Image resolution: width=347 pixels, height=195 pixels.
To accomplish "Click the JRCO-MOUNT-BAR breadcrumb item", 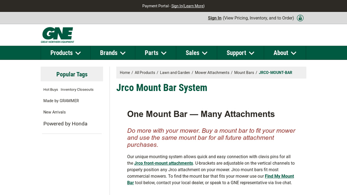I will click(275, 72).
